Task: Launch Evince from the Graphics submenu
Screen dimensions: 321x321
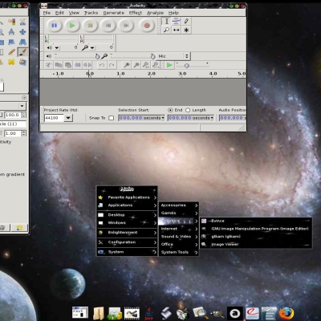Action: (x=256, y=221)
